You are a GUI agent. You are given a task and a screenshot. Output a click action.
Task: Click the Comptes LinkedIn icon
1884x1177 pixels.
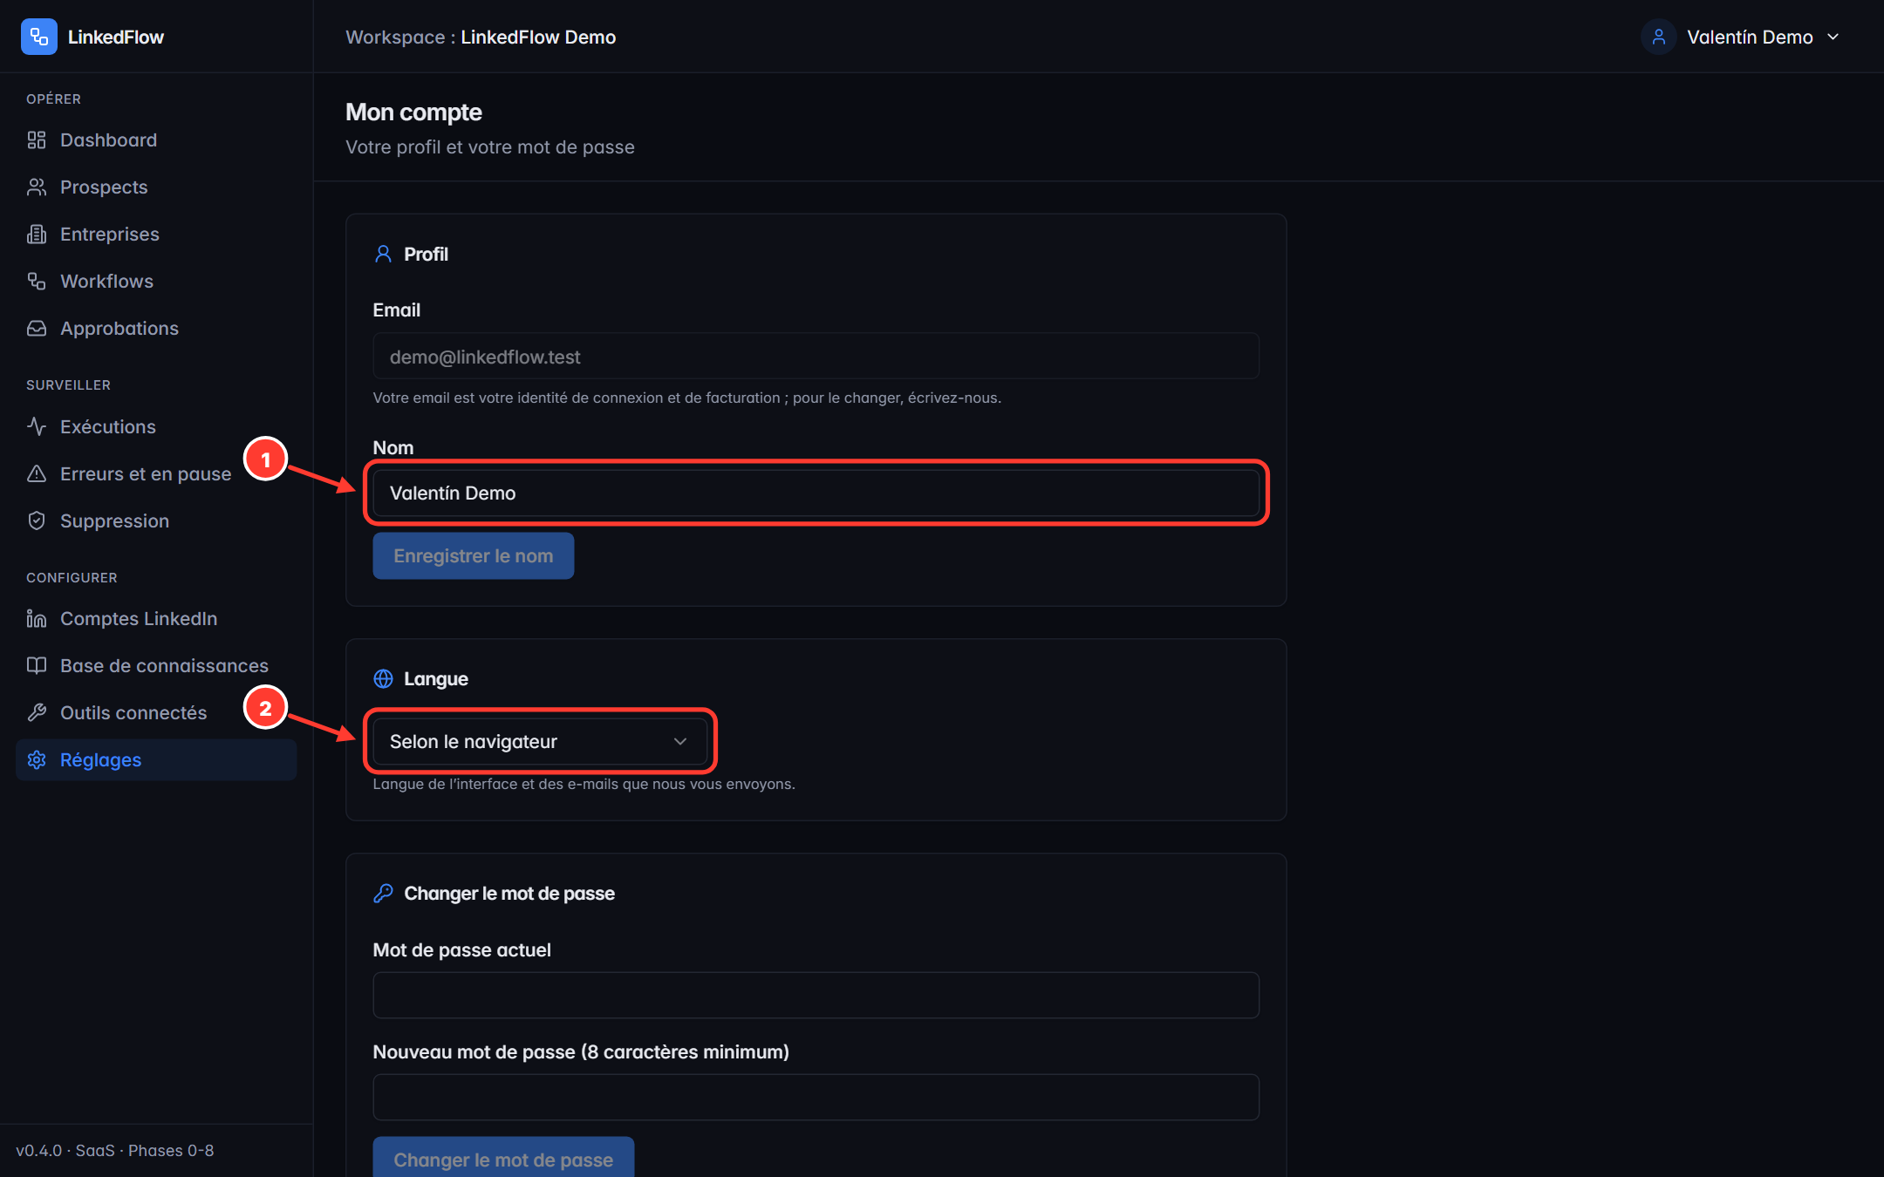point(37,619)
